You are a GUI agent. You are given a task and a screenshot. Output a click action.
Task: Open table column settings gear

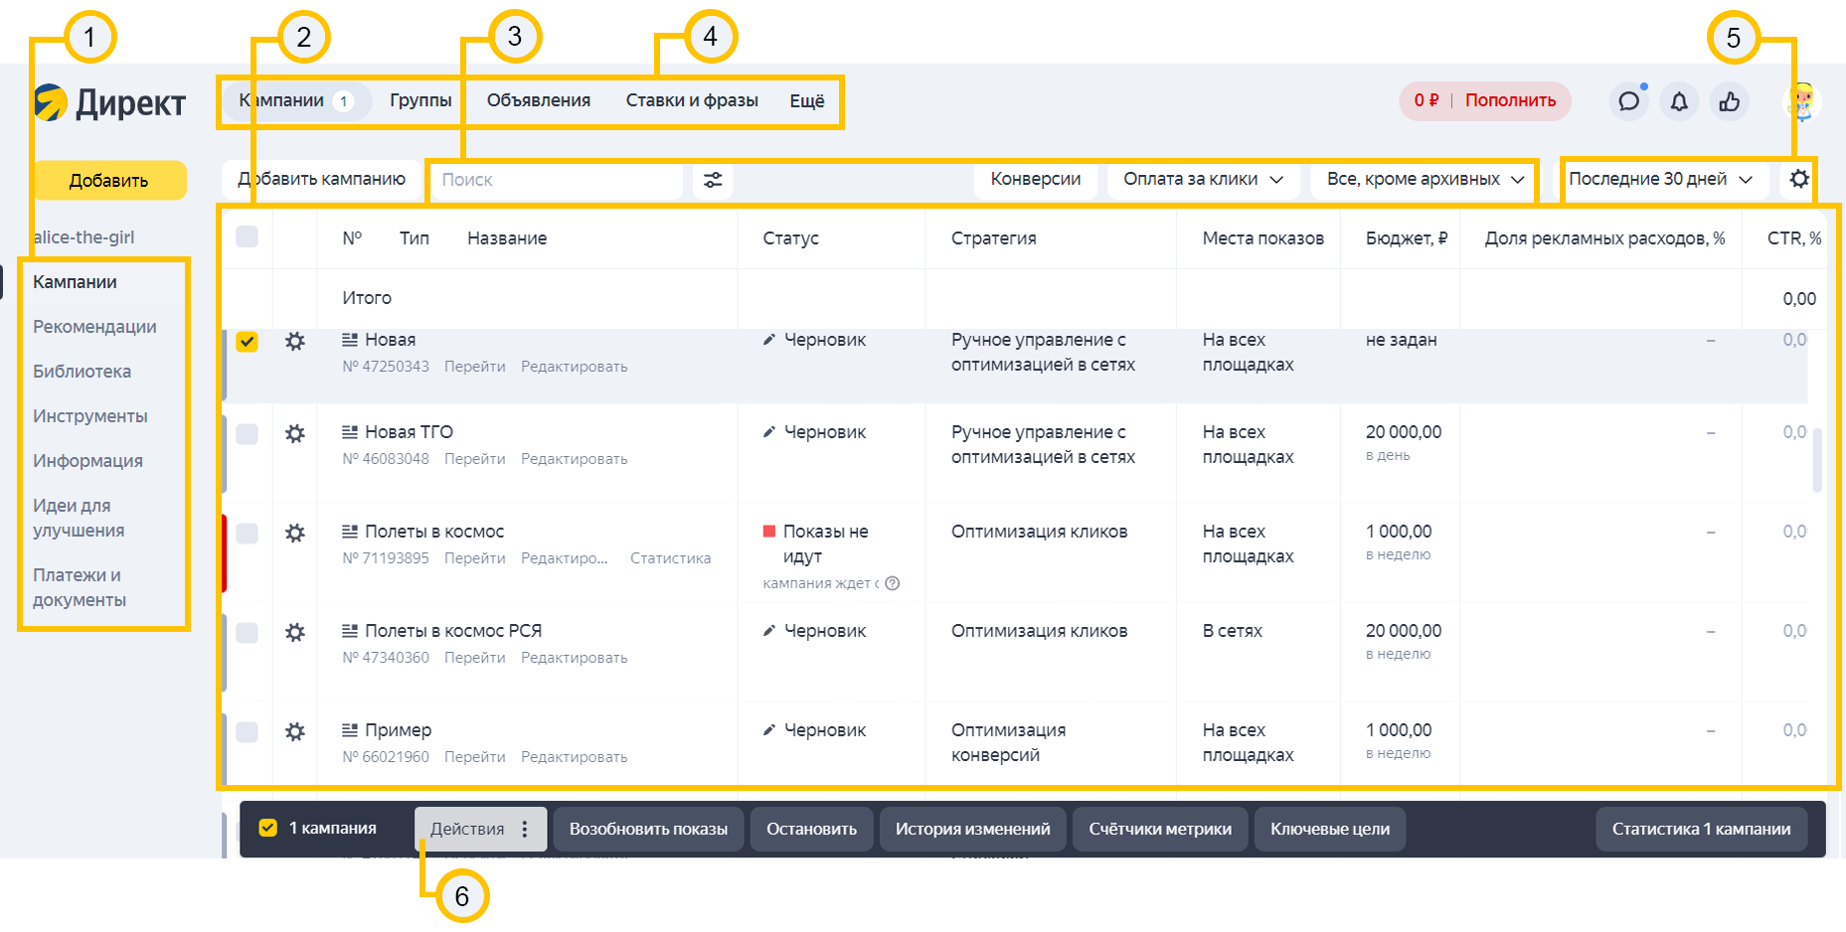click(1799, 179)
